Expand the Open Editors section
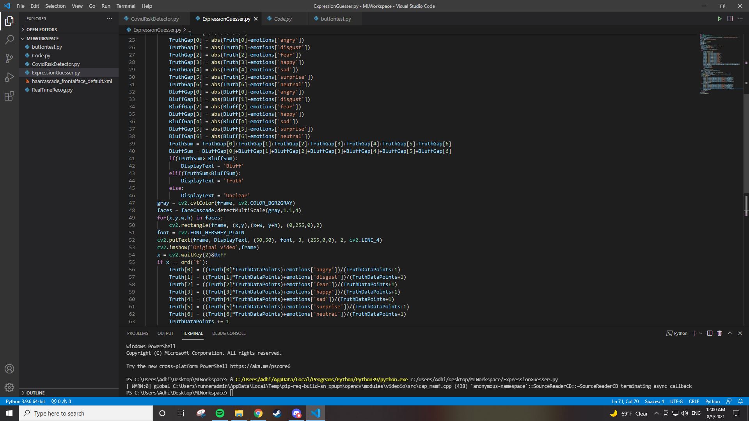The image size is (749, 421). pyautogui.click(x=42, y=30)
